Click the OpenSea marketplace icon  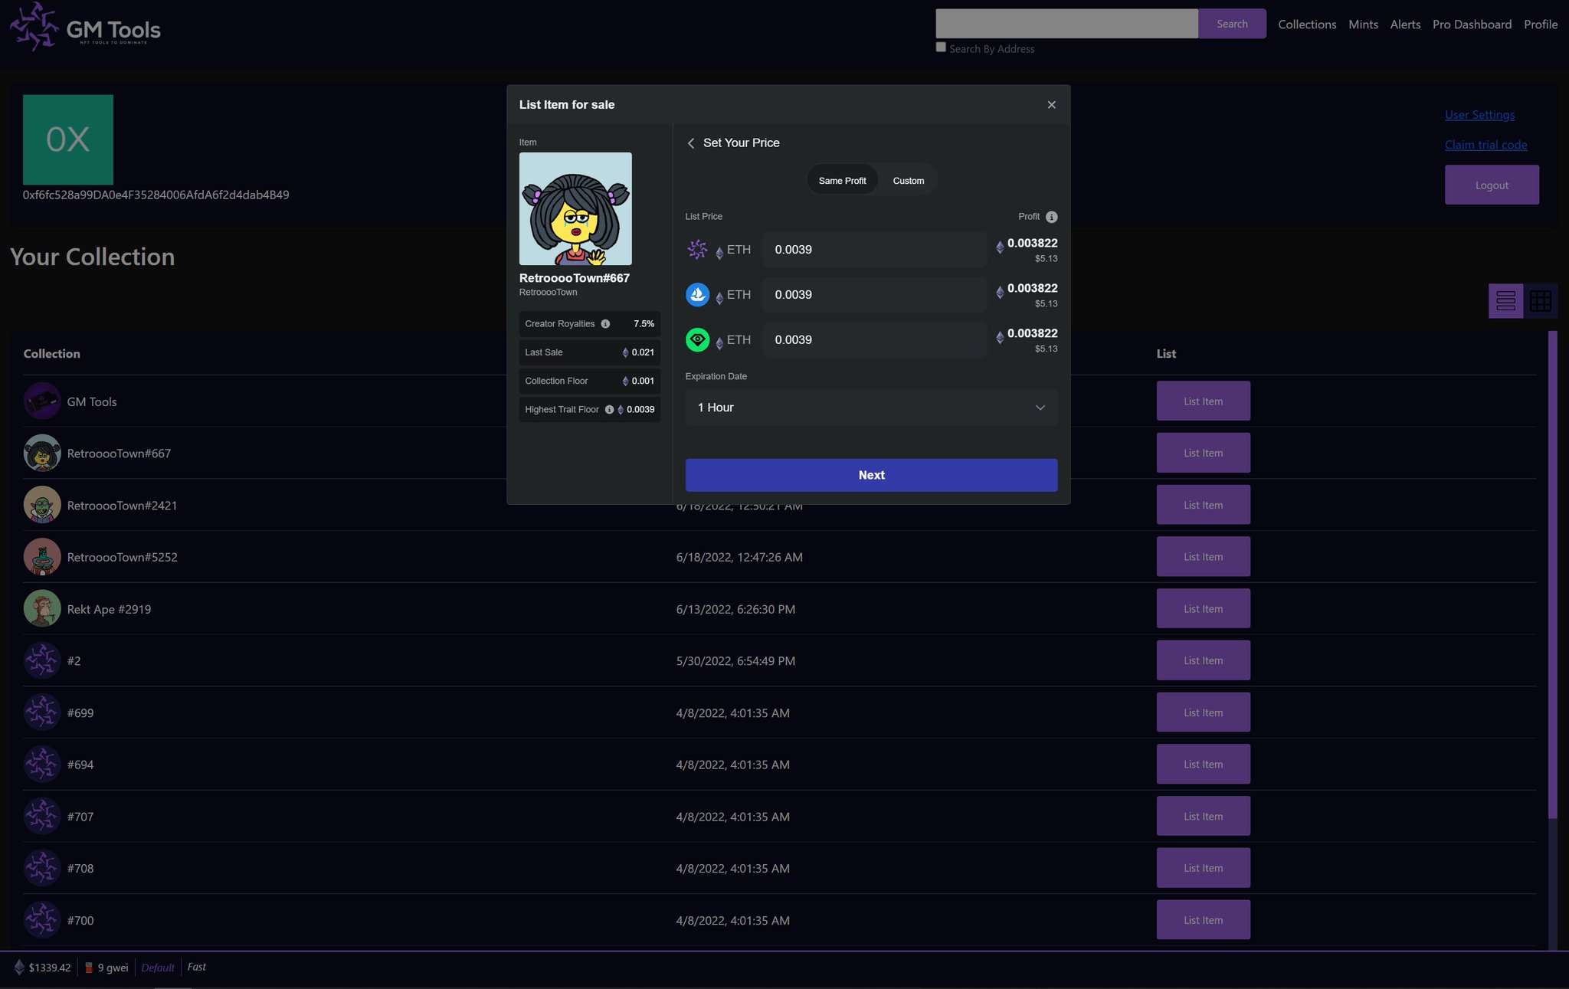[697, 295]
